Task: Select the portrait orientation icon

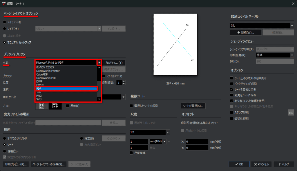Action: (41, 106)
